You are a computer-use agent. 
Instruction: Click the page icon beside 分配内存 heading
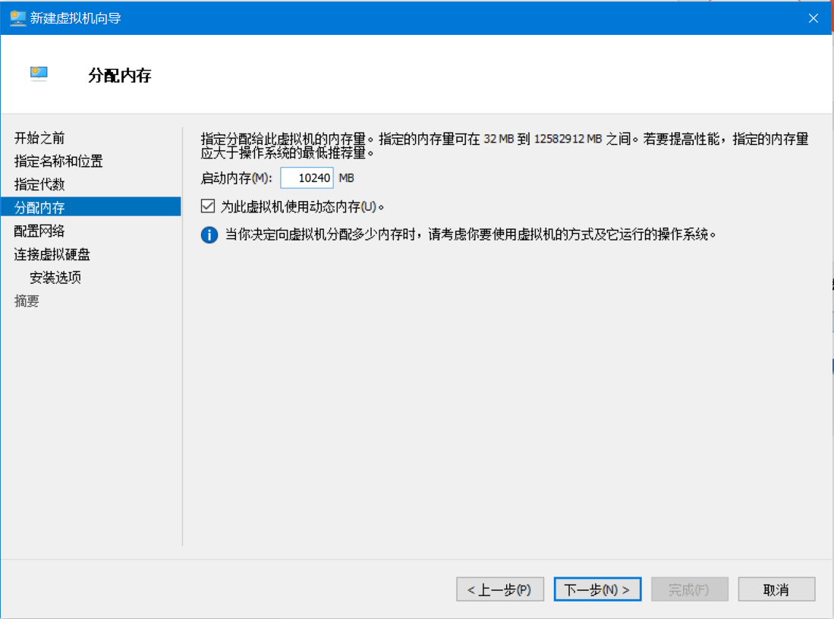(x=39, y=73)
